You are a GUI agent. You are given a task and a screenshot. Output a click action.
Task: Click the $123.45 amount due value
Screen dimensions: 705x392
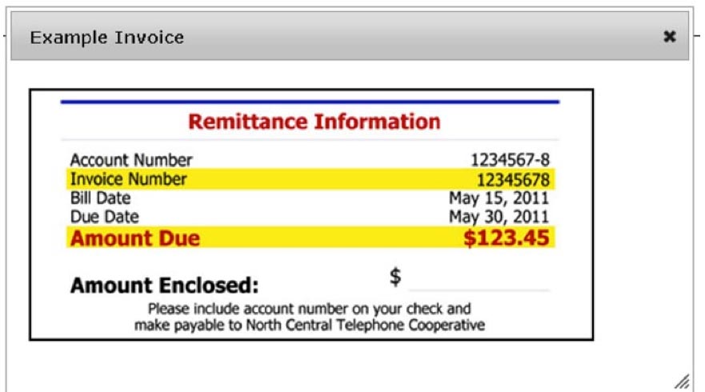click(x=507, y=238)
